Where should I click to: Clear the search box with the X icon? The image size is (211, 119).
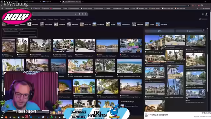pos(75,14)
